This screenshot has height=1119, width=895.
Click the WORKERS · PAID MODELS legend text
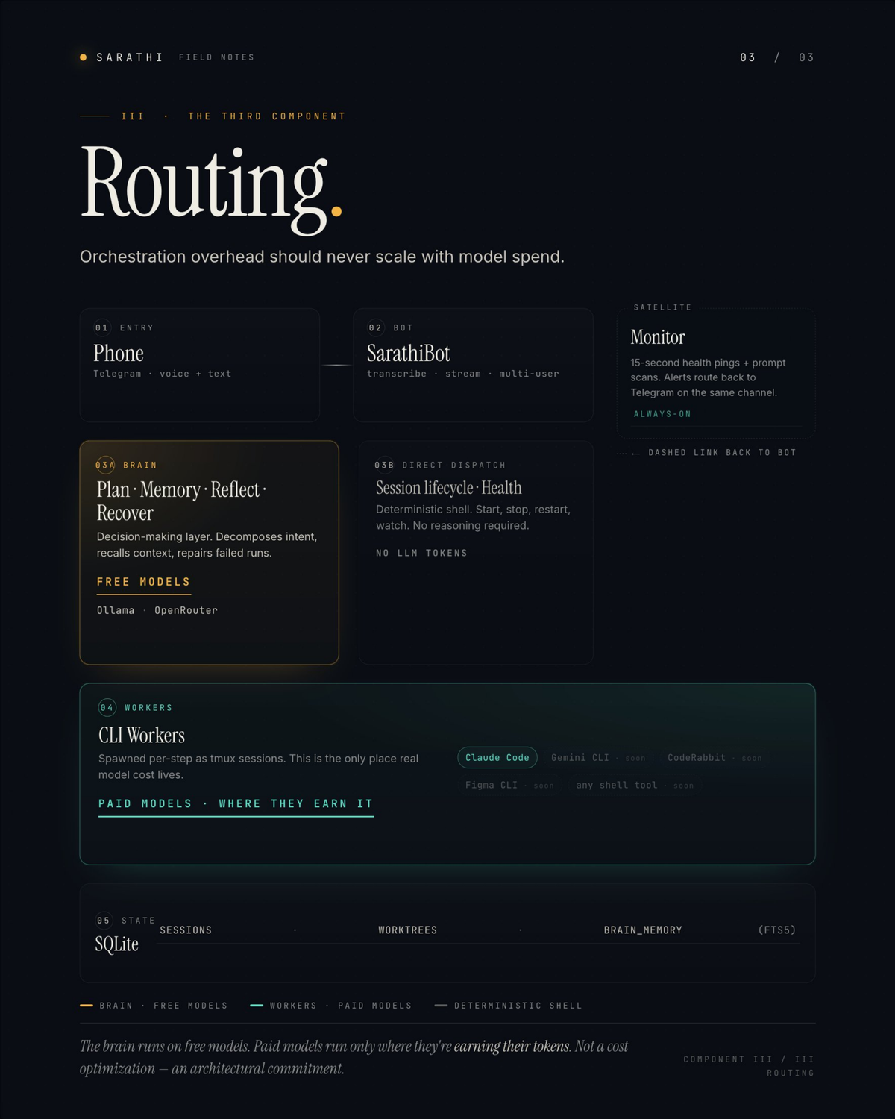[x=341, y=1006]
